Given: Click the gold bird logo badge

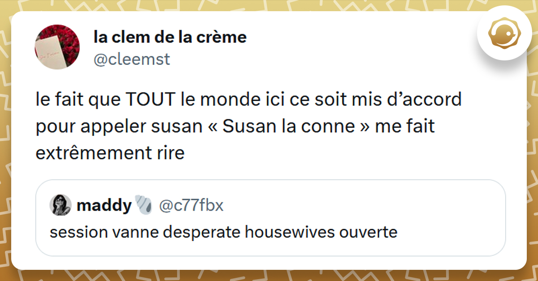Looking at the screenshot, I should tap(505, 34).
